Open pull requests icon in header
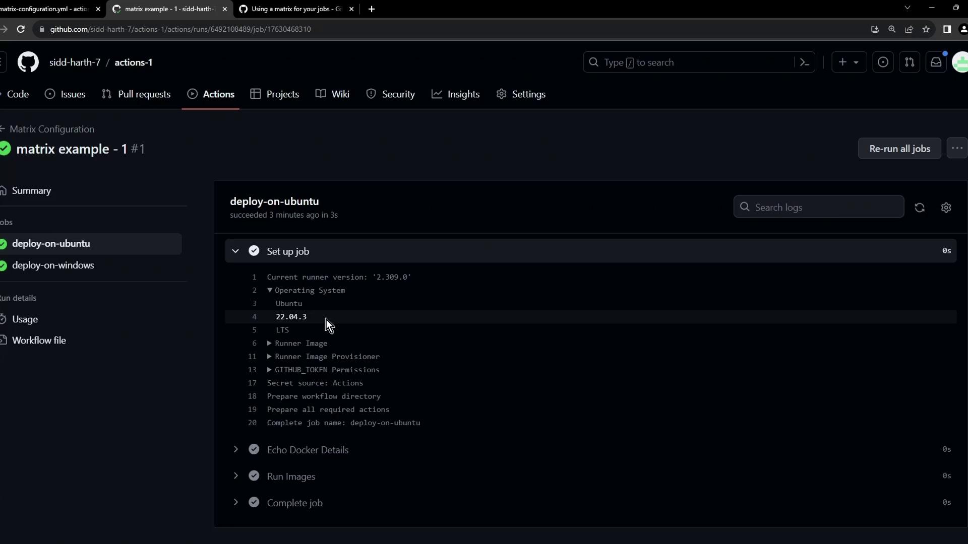Image resolution: width=968 pixels, height=544 pixels. point(910,62)
